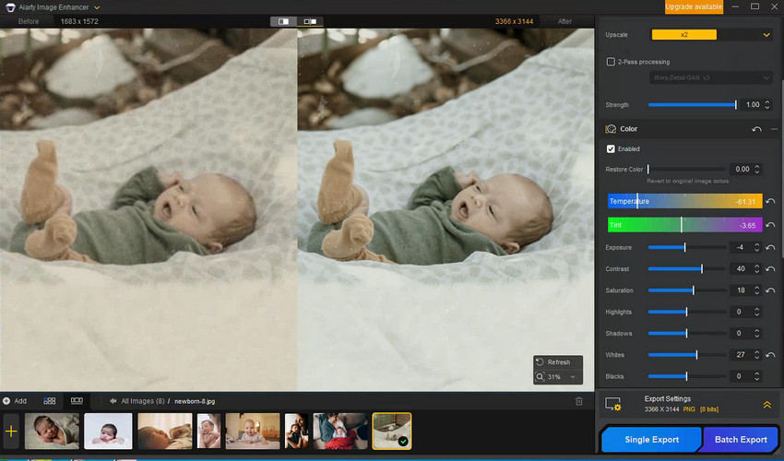
Task: Click the yellow plus add-image tile
Action: (x=11, y=431)
